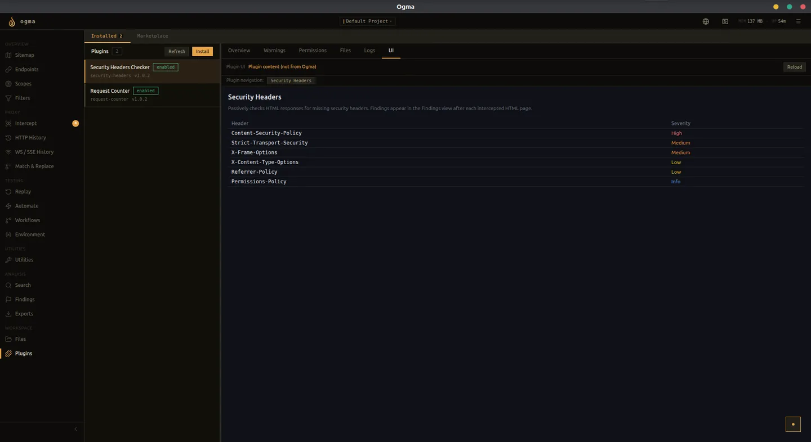Screen dimensions: 811x442
Task: Open the plugin Warnings tab
Action: (x=274, y=51)
